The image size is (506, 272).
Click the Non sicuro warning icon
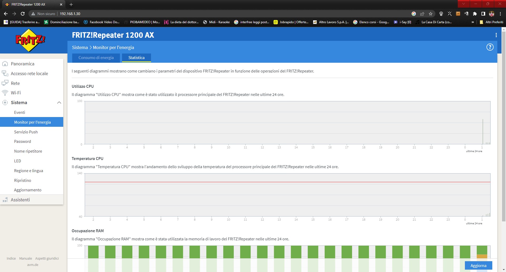click(x=33, y=14)
